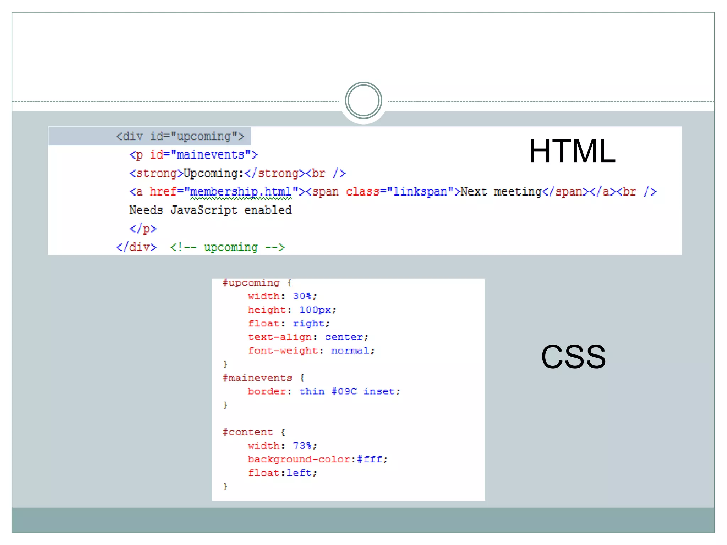This screenshot has width=727, height=545.
Task: Click the class="linkspan" attribute text
Action: coord(400,192)
